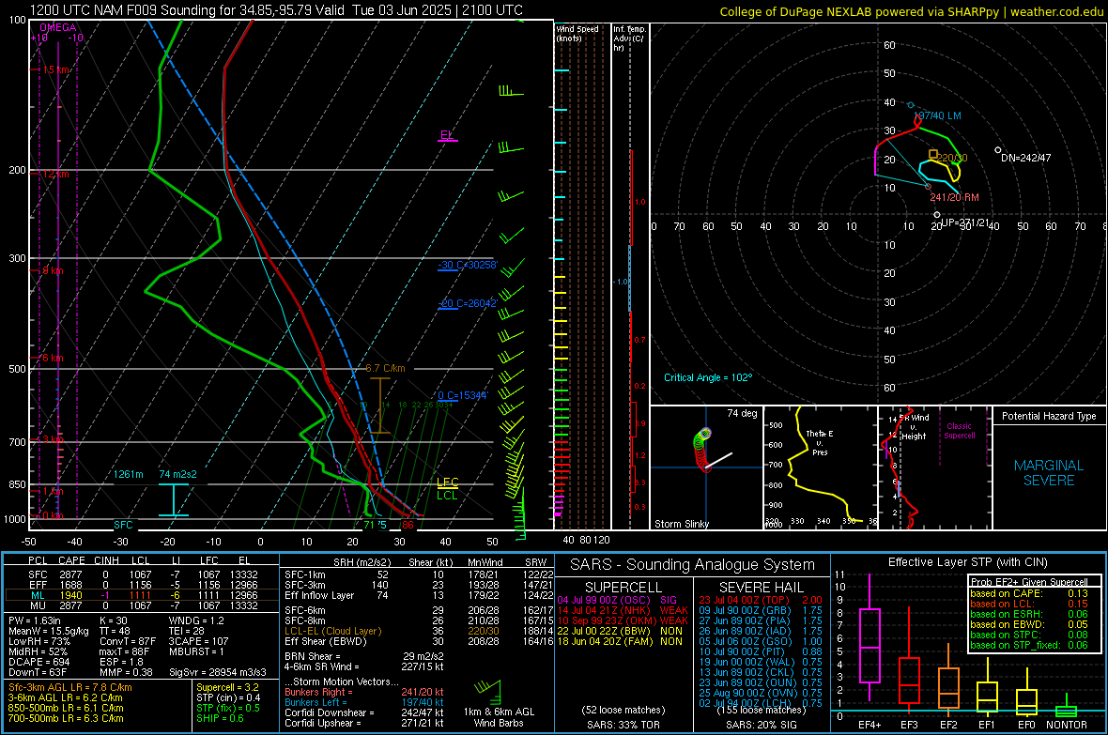Click the magenta 'EL' marker on skew-T
1108x735 pixels.
pyautogui.click(x=447, y=135)
